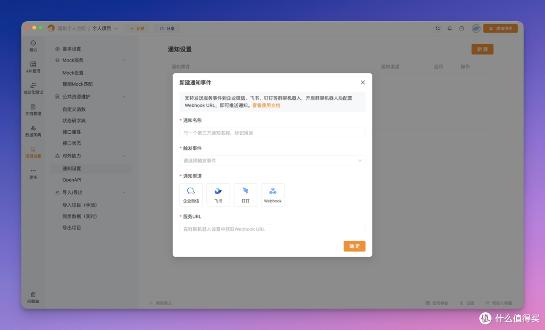Choose the 企业微信 notification channel
Viewport: 545px width, 330px height.
tap(191, 195)
